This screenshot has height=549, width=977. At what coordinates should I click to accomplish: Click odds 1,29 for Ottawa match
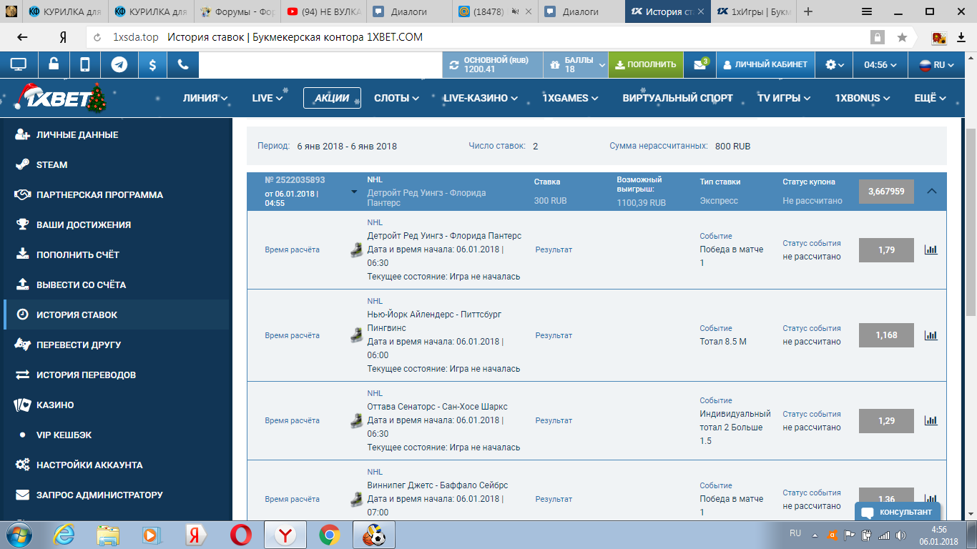coord(886,421)
